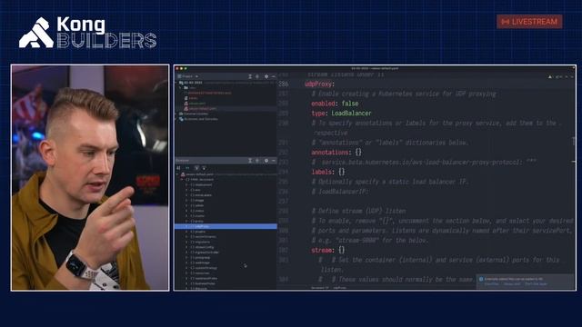Click 'type: LoadBalancer' line in the editor
Viewport: 582px width, 327px height.
click(x=341, y=113)
